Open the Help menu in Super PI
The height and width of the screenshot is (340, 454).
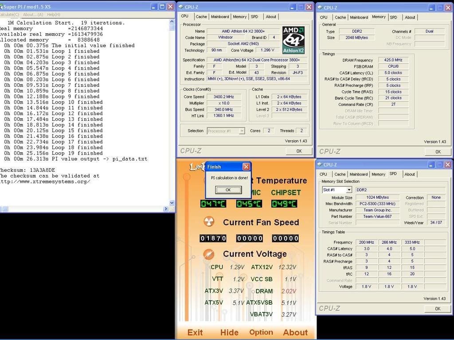point(53,15)
